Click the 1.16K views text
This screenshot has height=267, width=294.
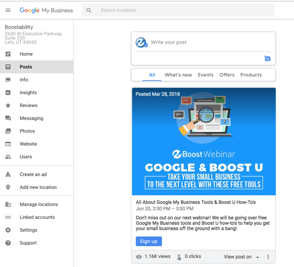157,256
